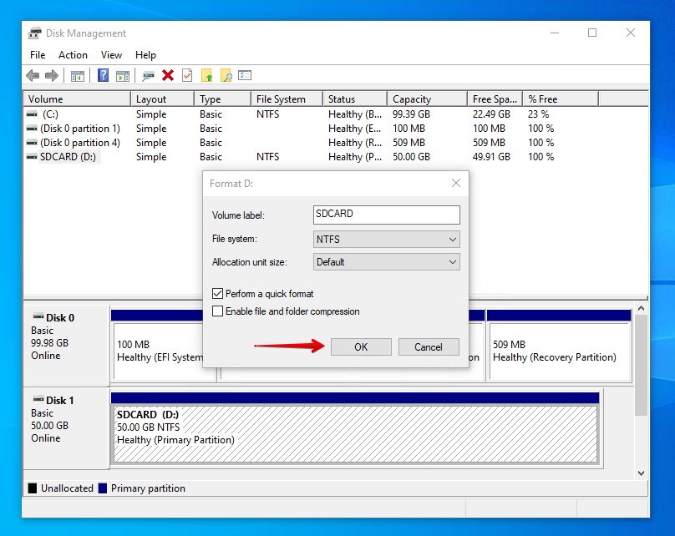
Task: Open the Action menu
Action: coord(73,55)
